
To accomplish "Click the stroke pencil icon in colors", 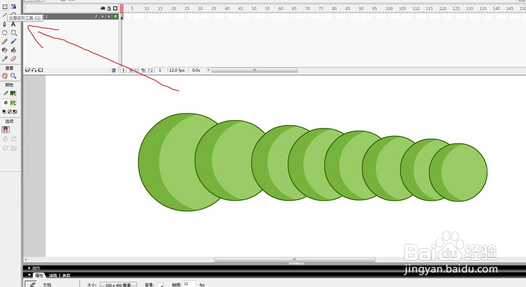I will pos(5,93).
